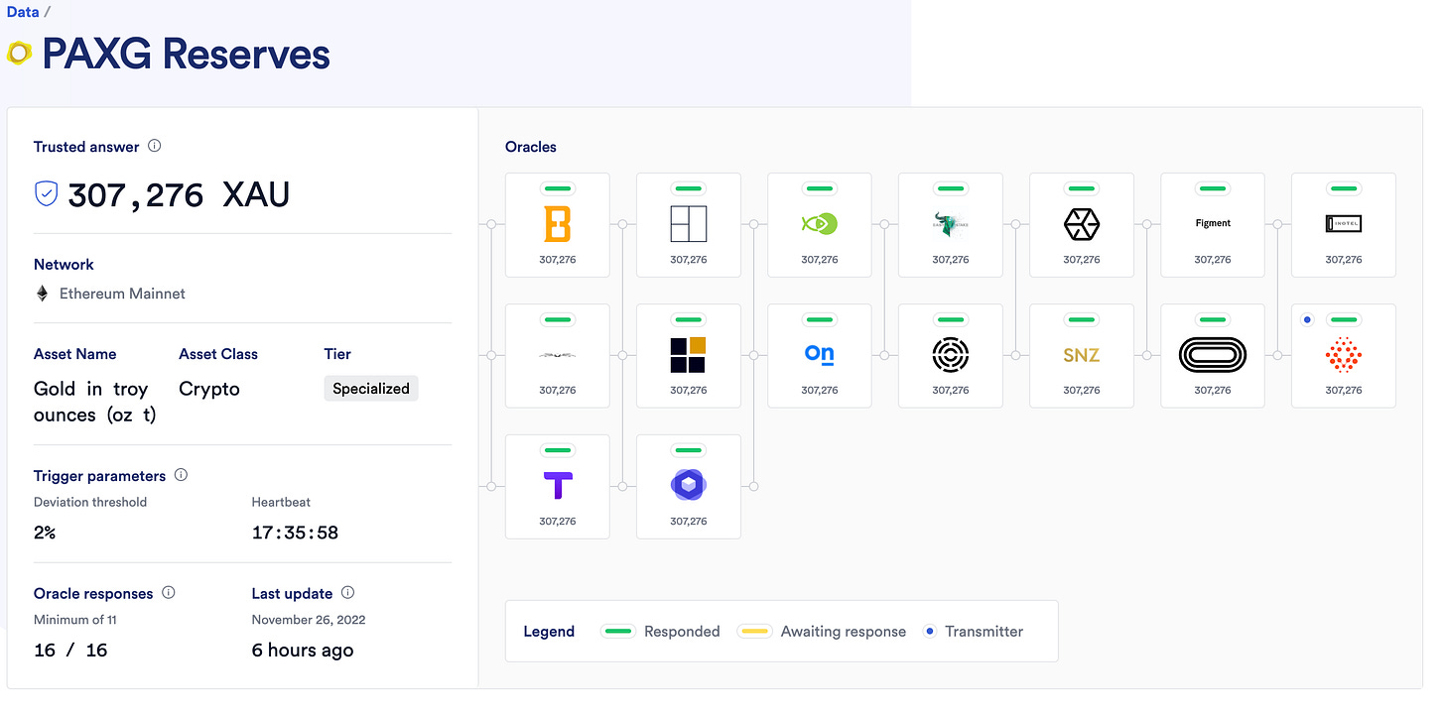
Task: Click the black and yellow squares logo
Action: [688, 355]
